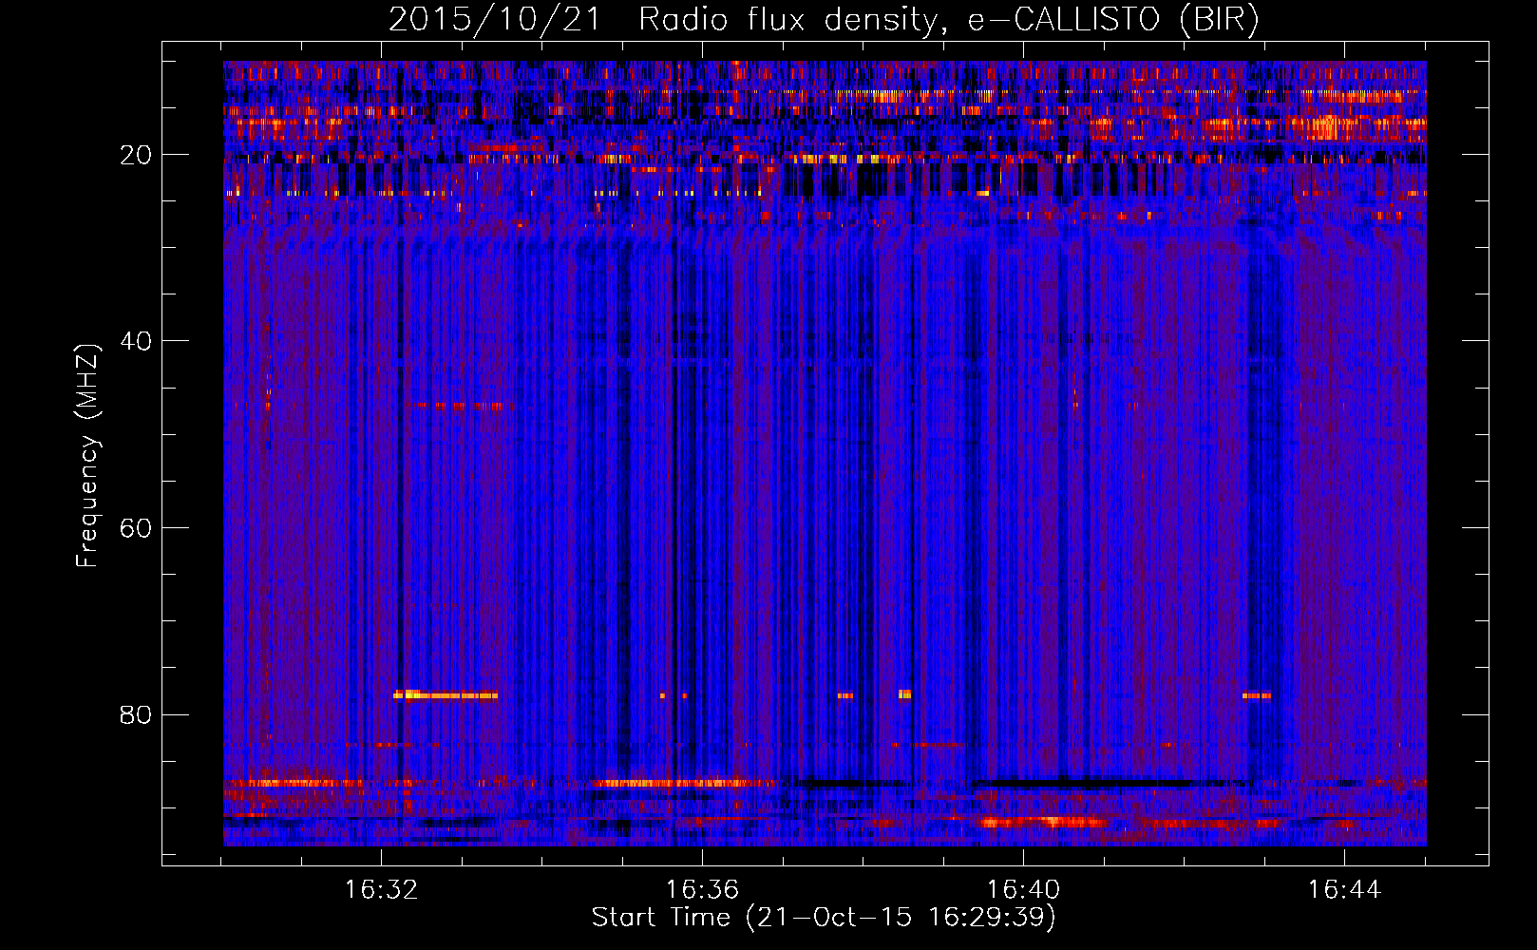This screenshot has width=1537, height=950.
Task: Click the plot title 'Radio flux density, e-CALLISTO (BIR)'
Action: [x=948, y=20]
